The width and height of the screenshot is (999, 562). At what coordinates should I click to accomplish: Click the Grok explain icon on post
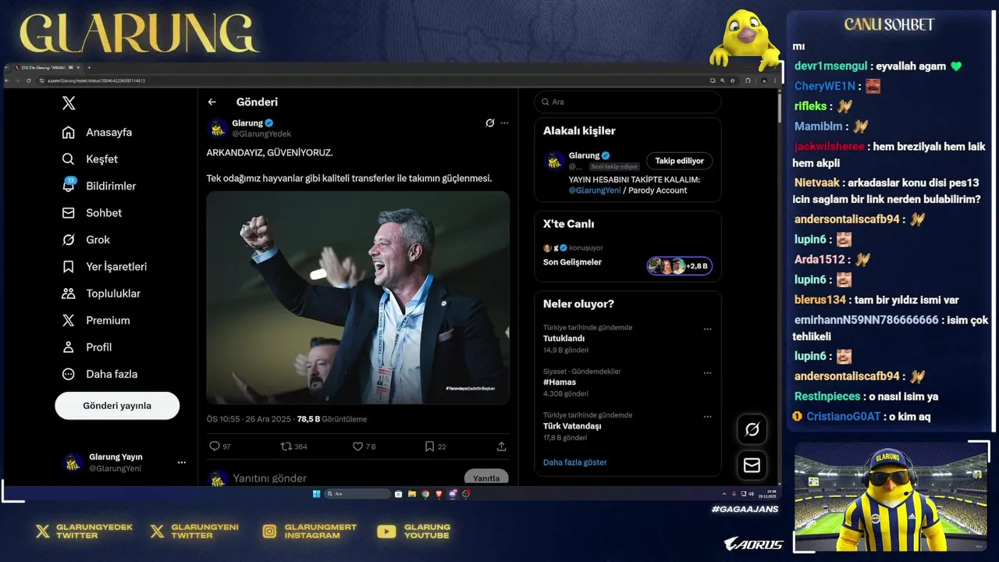pyautogui.click(x=490, y=123)
